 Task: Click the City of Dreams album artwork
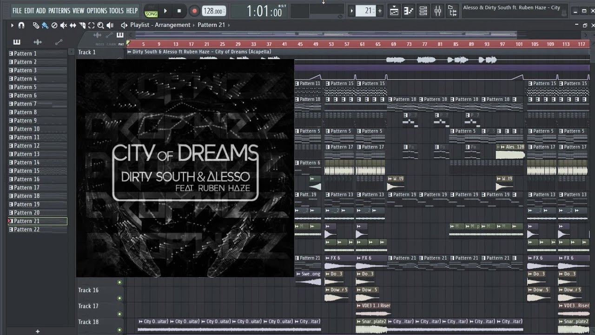click(x=185, y=168)
